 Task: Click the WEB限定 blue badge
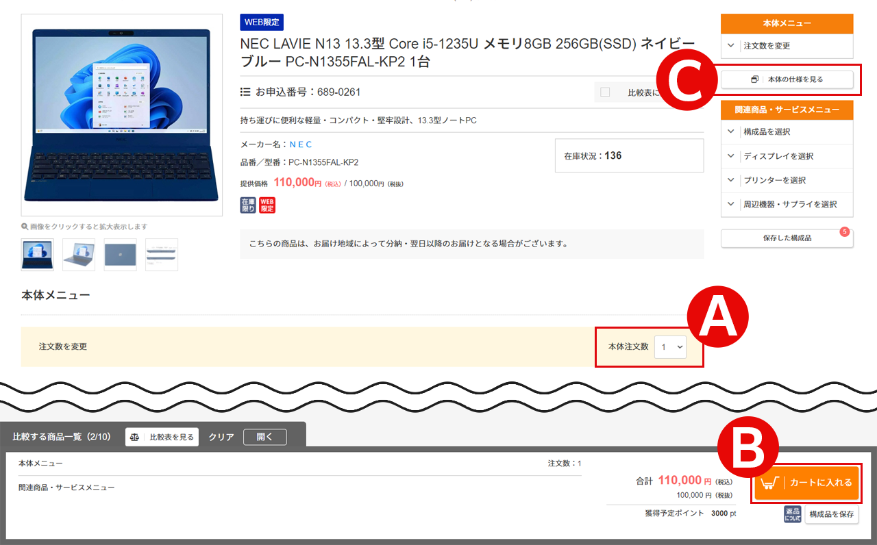click(262, 22)
